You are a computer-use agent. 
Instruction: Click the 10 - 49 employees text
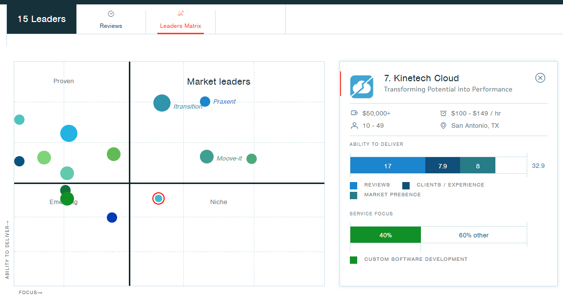(373, 125)
